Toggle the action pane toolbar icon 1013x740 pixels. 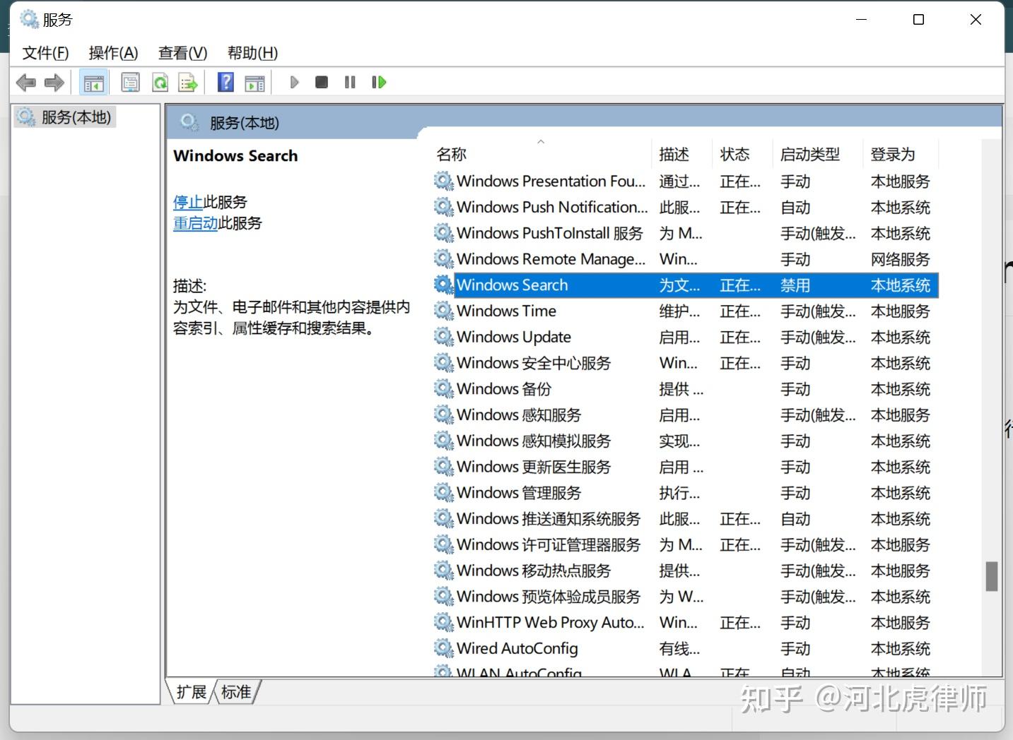(x=254, y=83)
